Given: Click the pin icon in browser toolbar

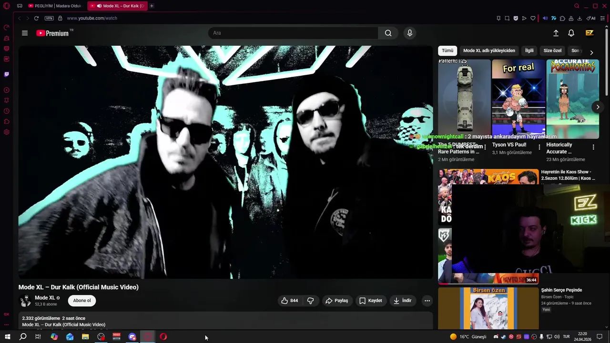Looking at the screenshot, I should [x=498, y=18].
